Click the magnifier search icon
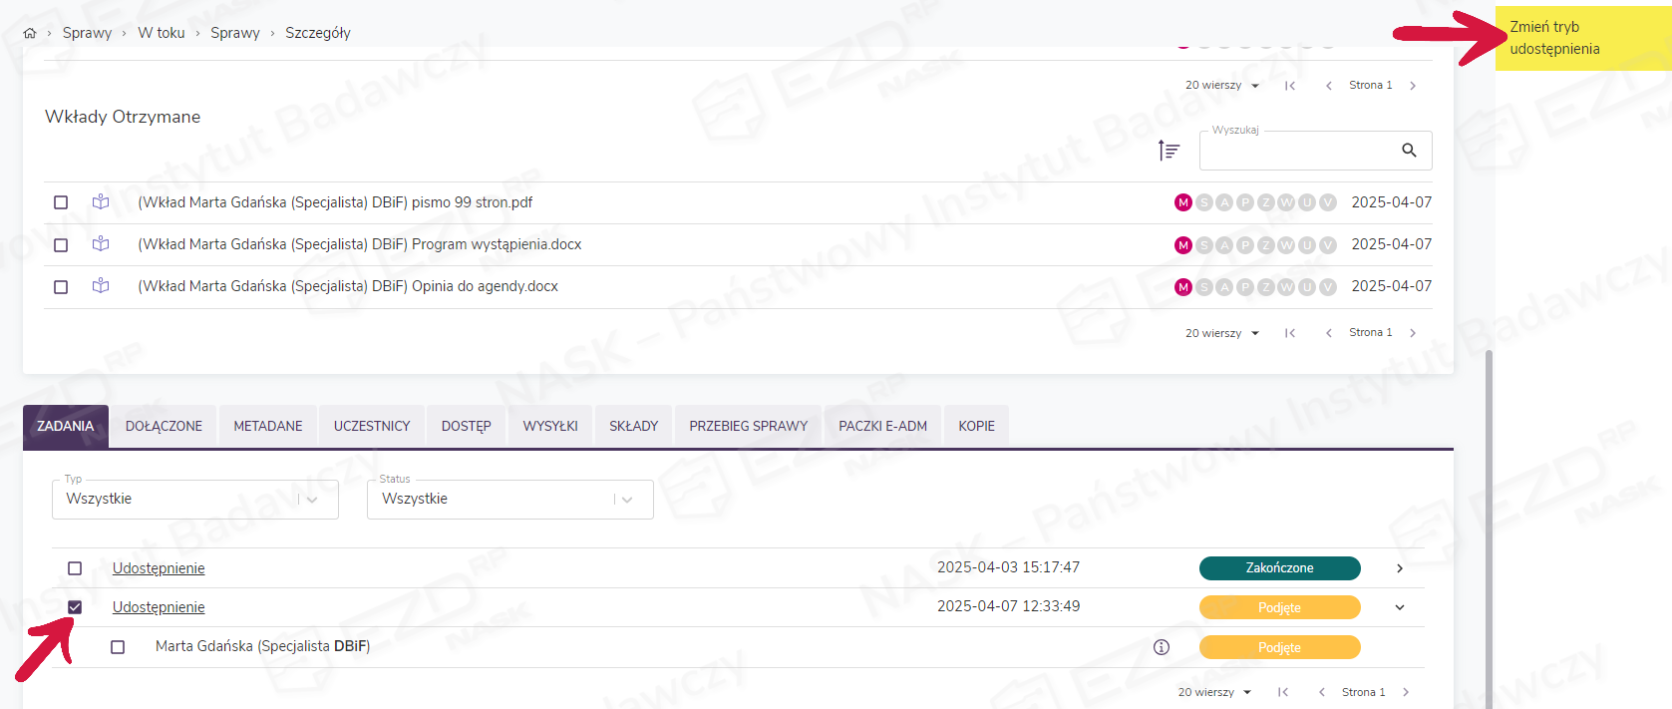This screenshot has height=709, width=1672. [1409, 151]
